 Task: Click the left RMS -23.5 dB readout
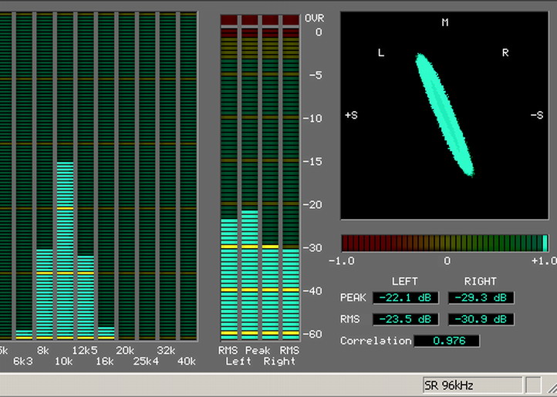pyautogui.click(x=406, y=319)
